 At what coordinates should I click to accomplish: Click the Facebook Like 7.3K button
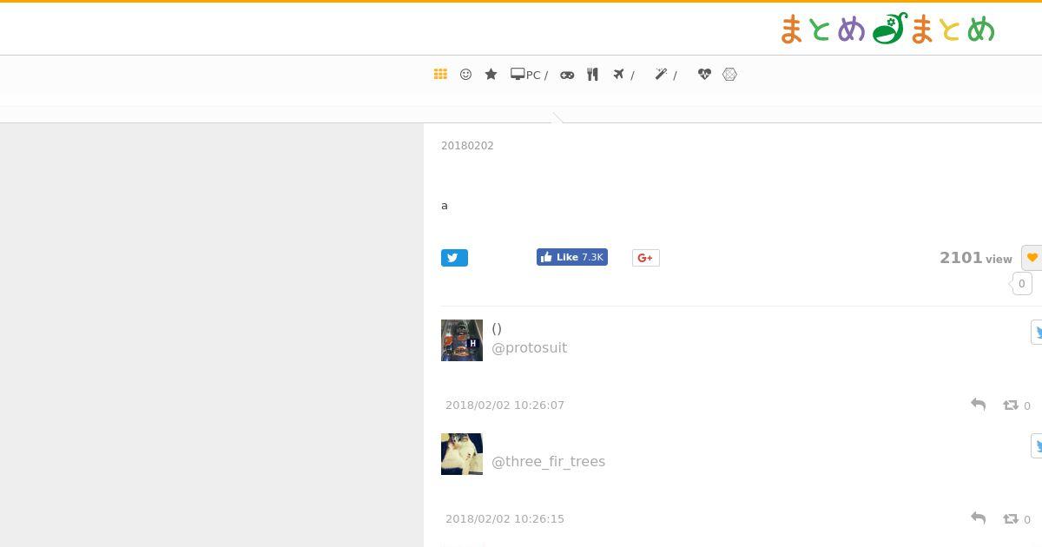point(572,257)
